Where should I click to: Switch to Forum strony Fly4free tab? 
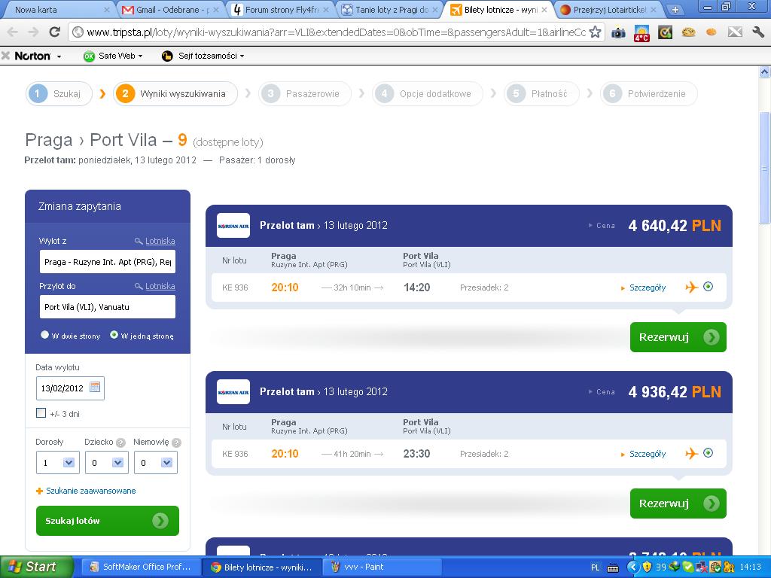pyautogui.click(x=282, y=9)
